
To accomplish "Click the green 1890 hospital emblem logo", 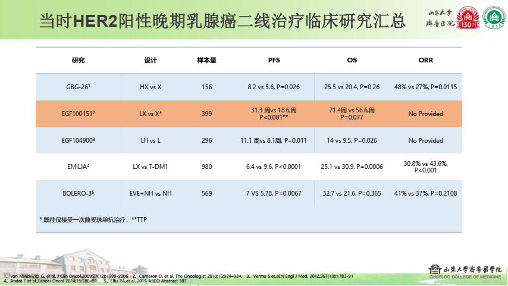I will click(x=494, y=17).
